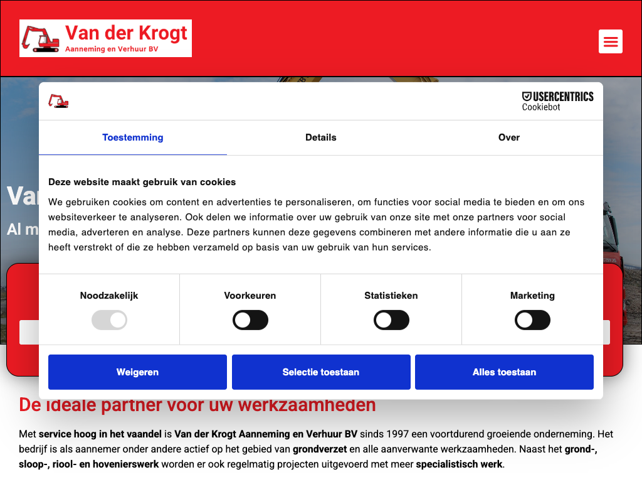
Task: Enable the Marketing cookies switch
Action: coord(532,320)
